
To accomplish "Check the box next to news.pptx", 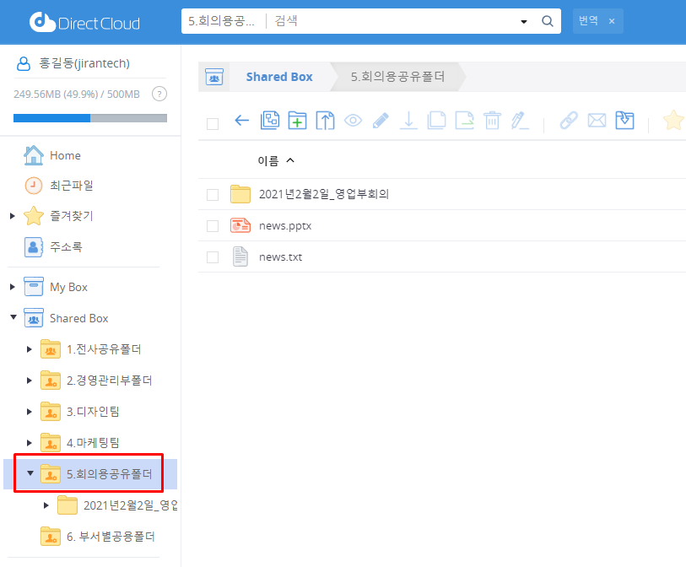I will [x=213, y=226].
